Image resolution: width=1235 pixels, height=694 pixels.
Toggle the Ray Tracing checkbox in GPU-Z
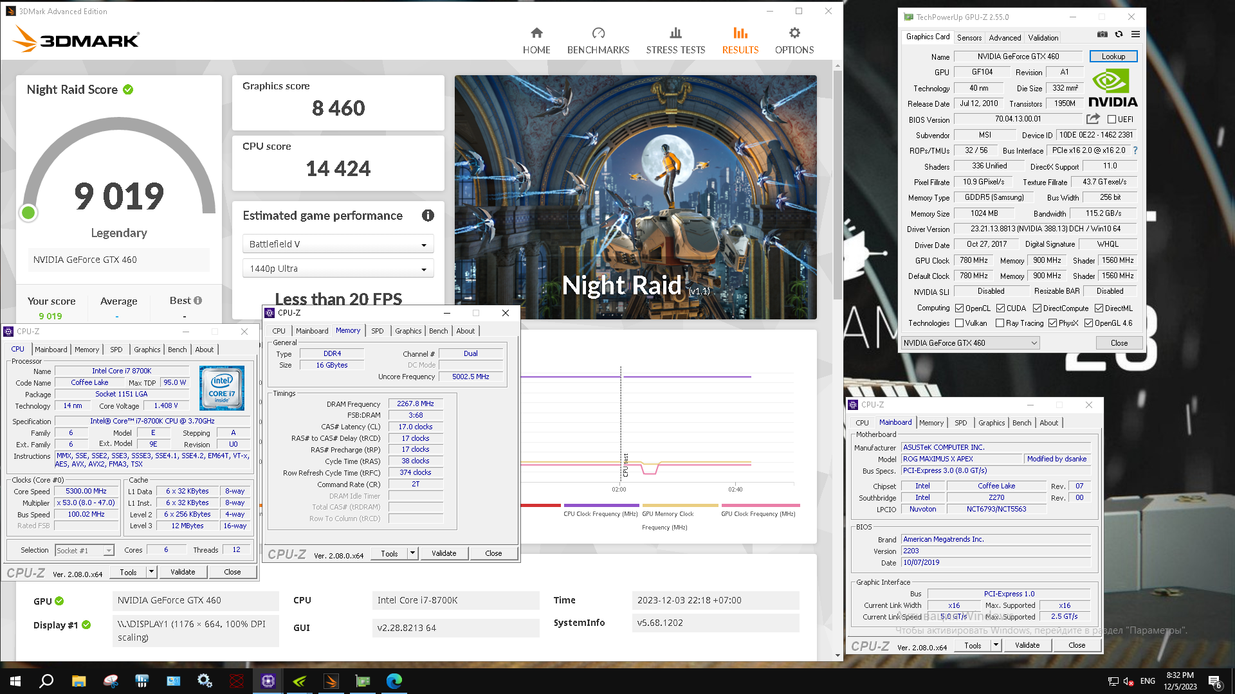click(x=1000, y=323)
